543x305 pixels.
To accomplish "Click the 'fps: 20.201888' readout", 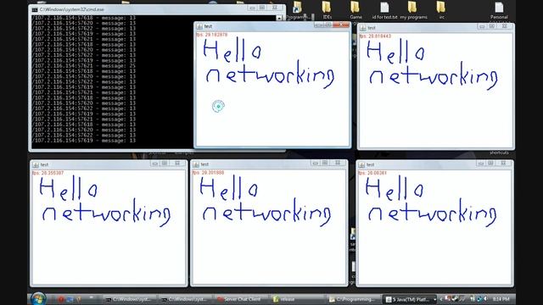I will (208, 173).
